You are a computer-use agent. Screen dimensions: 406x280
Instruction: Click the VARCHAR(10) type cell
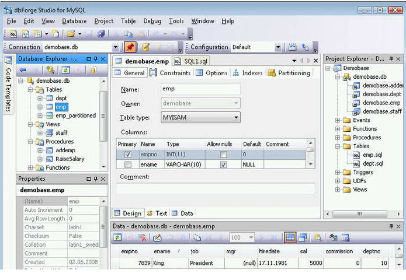185,164
